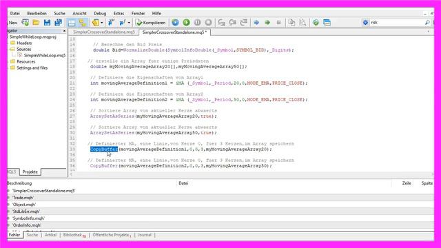Click the Kompilieren button
Screen dimensions: 441x248
tap(150, 23)
